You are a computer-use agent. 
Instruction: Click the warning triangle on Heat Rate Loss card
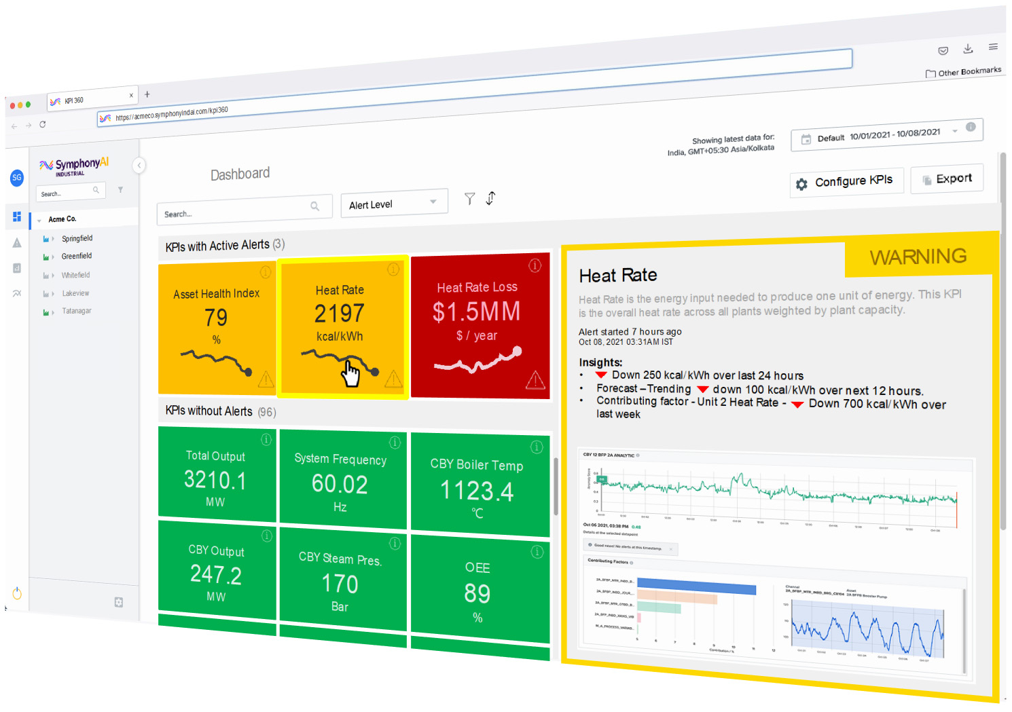(x=535, y=380)
